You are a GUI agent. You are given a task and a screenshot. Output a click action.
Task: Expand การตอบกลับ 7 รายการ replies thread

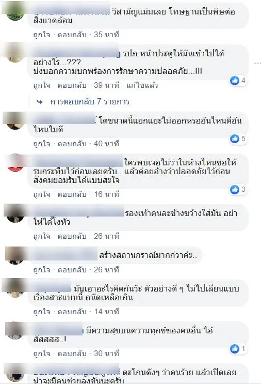(x=90, y=102)
